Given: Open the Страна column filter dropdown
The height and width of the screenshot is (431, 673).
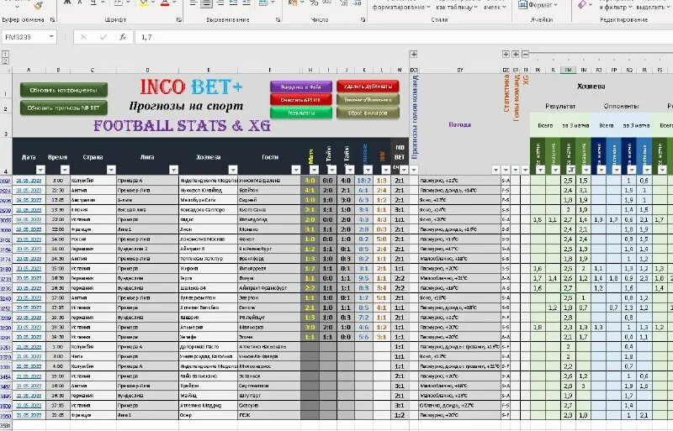Looking at the screenshot, I should [111, 170].
